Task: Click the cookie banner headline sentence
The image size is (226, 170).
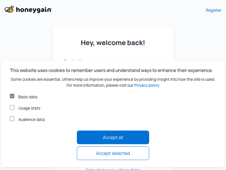Action: [111, 70]
